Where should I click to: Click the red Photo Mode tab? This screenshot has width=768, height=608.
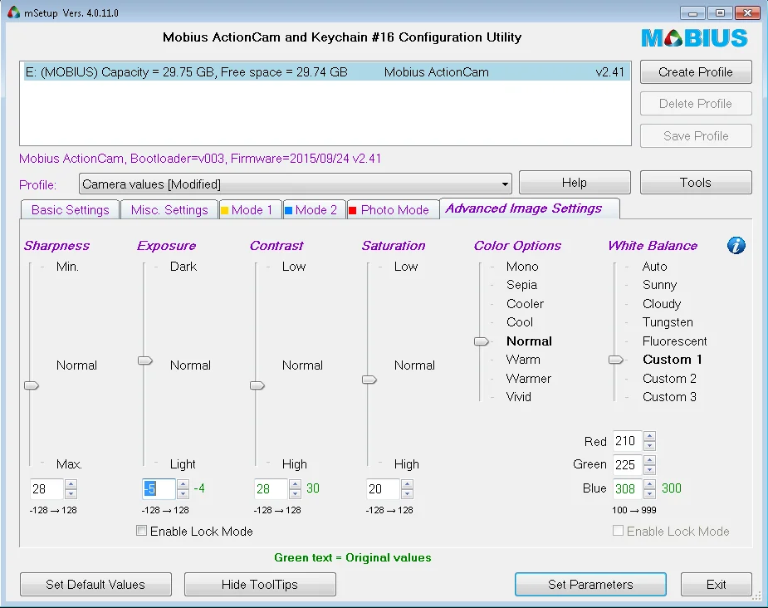394,209
